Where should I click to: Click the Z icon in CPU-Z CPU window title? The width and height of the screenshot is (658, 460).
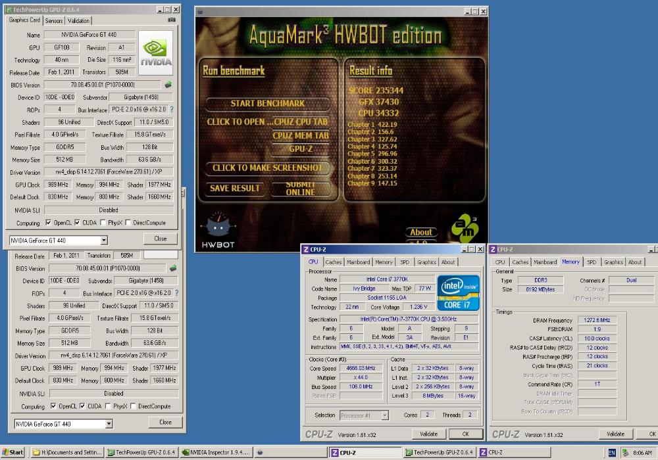(305, 249)
